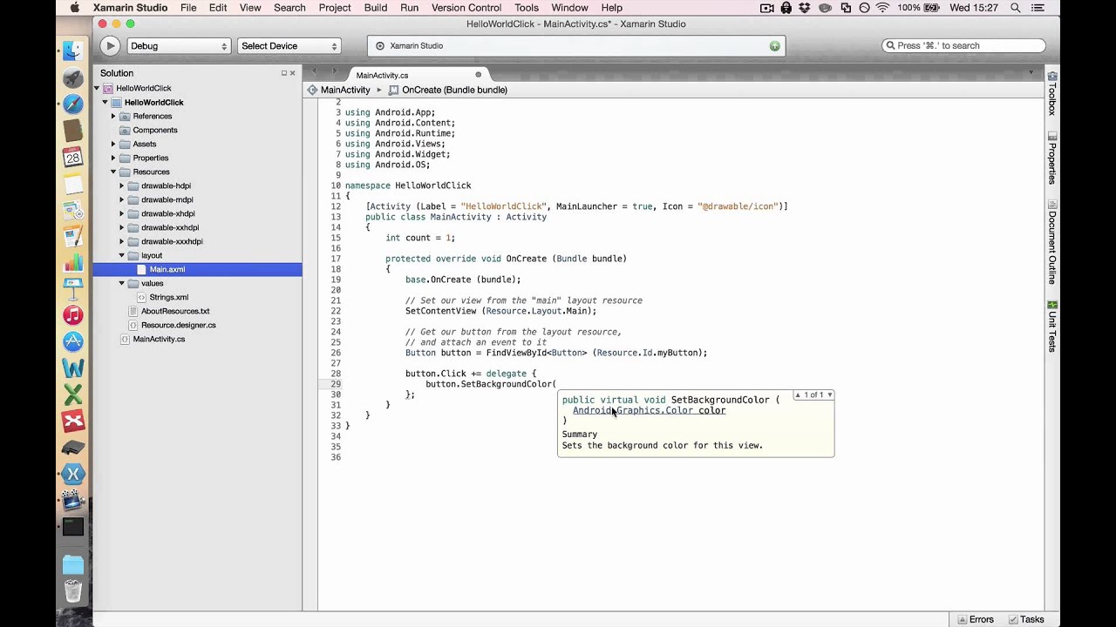Open the Unit Tests side panel
Screen dimensions: 1116x627
(1052, 327)
